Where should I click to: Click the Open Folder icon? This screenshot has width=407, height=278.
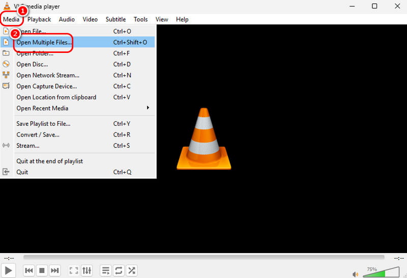coord(6,53)
